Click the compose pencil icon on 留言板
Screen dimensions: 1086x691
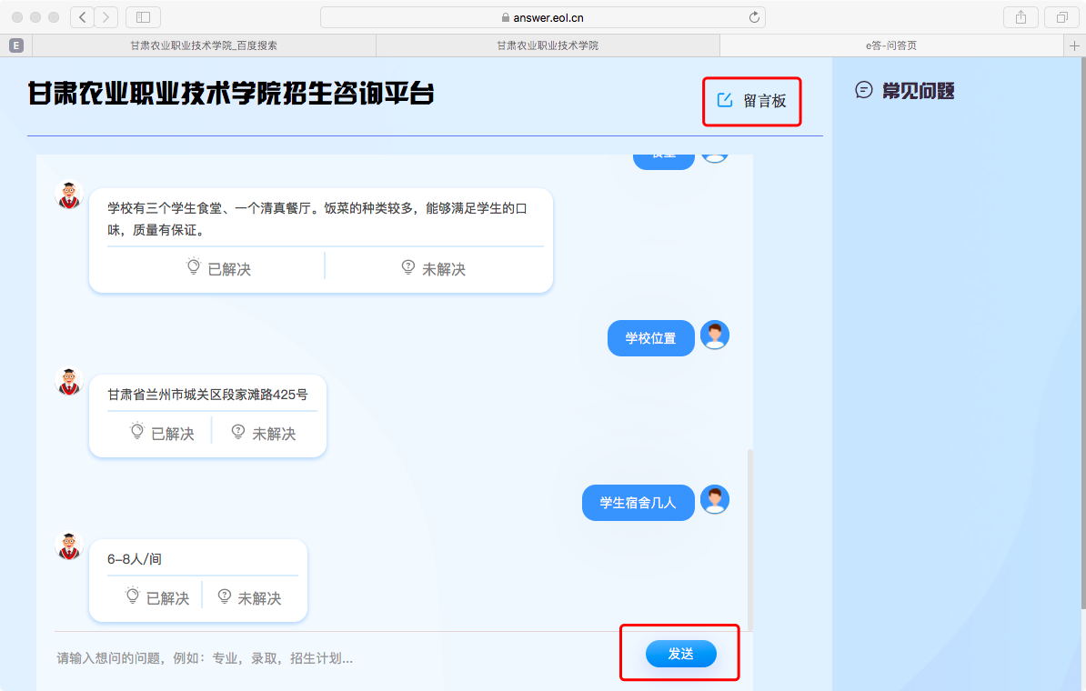724,101
